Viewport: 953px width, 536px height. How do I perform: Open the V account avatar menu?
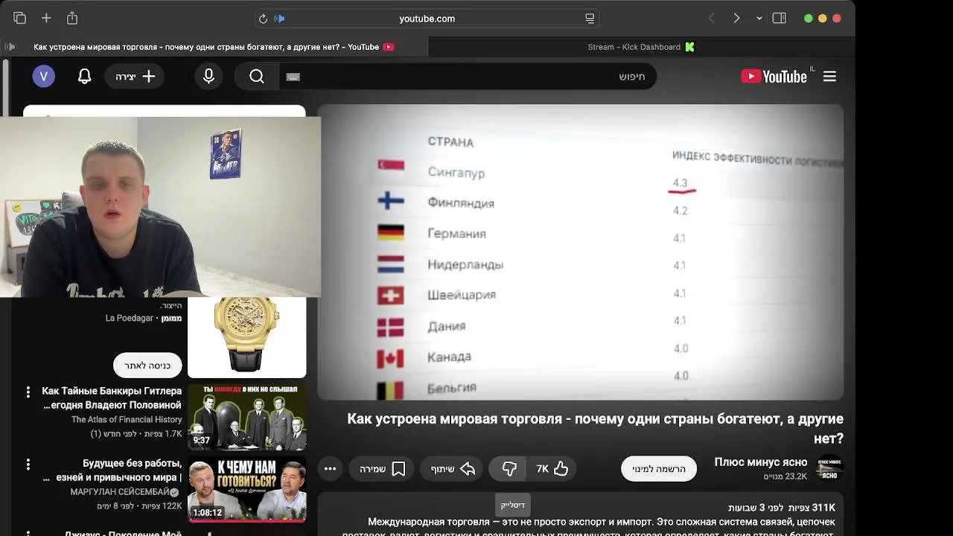[x=43, y=76]
